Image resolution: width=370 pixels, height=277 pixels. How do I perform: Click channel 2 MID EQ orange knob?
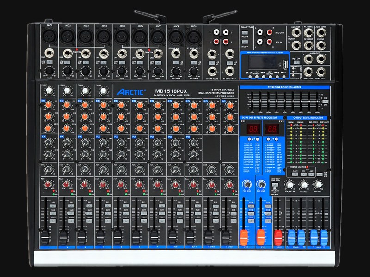point(67,116)
